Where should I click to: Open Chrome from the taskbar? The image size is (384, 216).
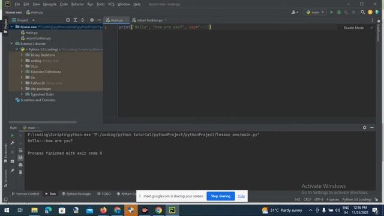pyautogui.click(x=158, y=210)
